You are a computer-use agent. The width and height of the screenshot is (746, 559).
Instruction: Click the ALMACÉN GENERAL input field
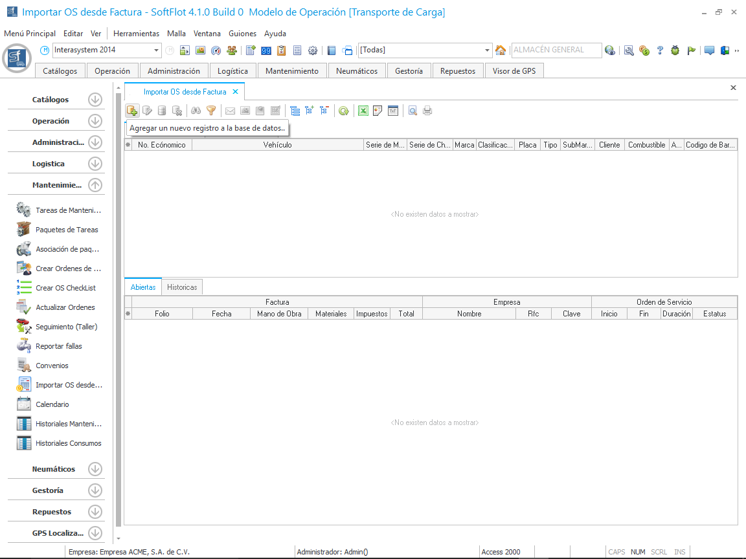click(555, 50)
